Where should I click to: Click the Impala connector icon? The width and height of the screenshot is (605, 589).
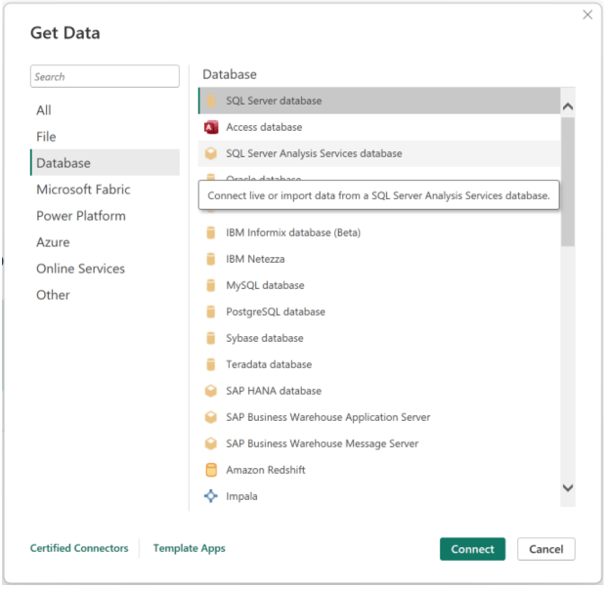point(210,496)
